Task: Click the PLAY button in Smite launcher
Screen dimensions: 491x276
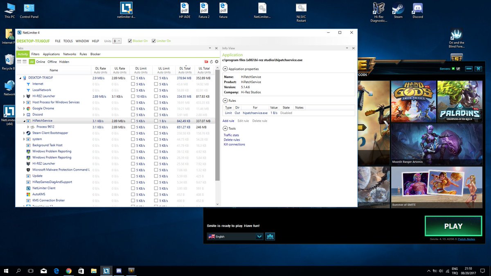Action: (453, 226)
